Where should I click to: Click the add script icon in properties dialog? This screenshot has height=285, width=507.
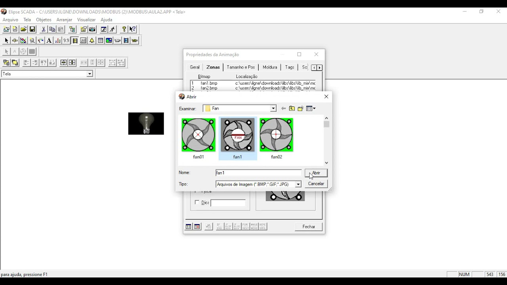click(x=189, y=226)
